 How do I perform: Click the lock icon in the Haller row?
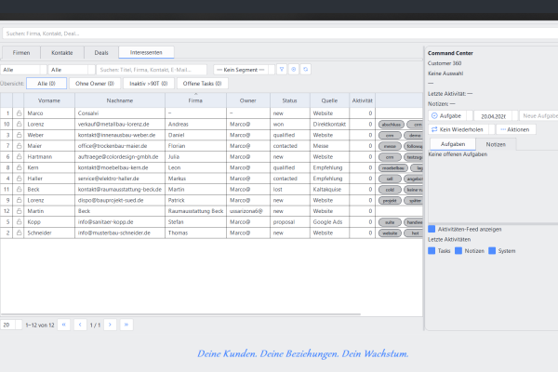point(19,179)
